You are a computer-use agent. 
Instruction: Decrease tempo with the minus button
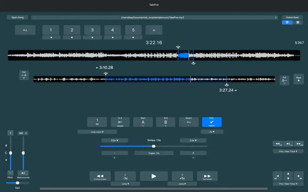115,153
